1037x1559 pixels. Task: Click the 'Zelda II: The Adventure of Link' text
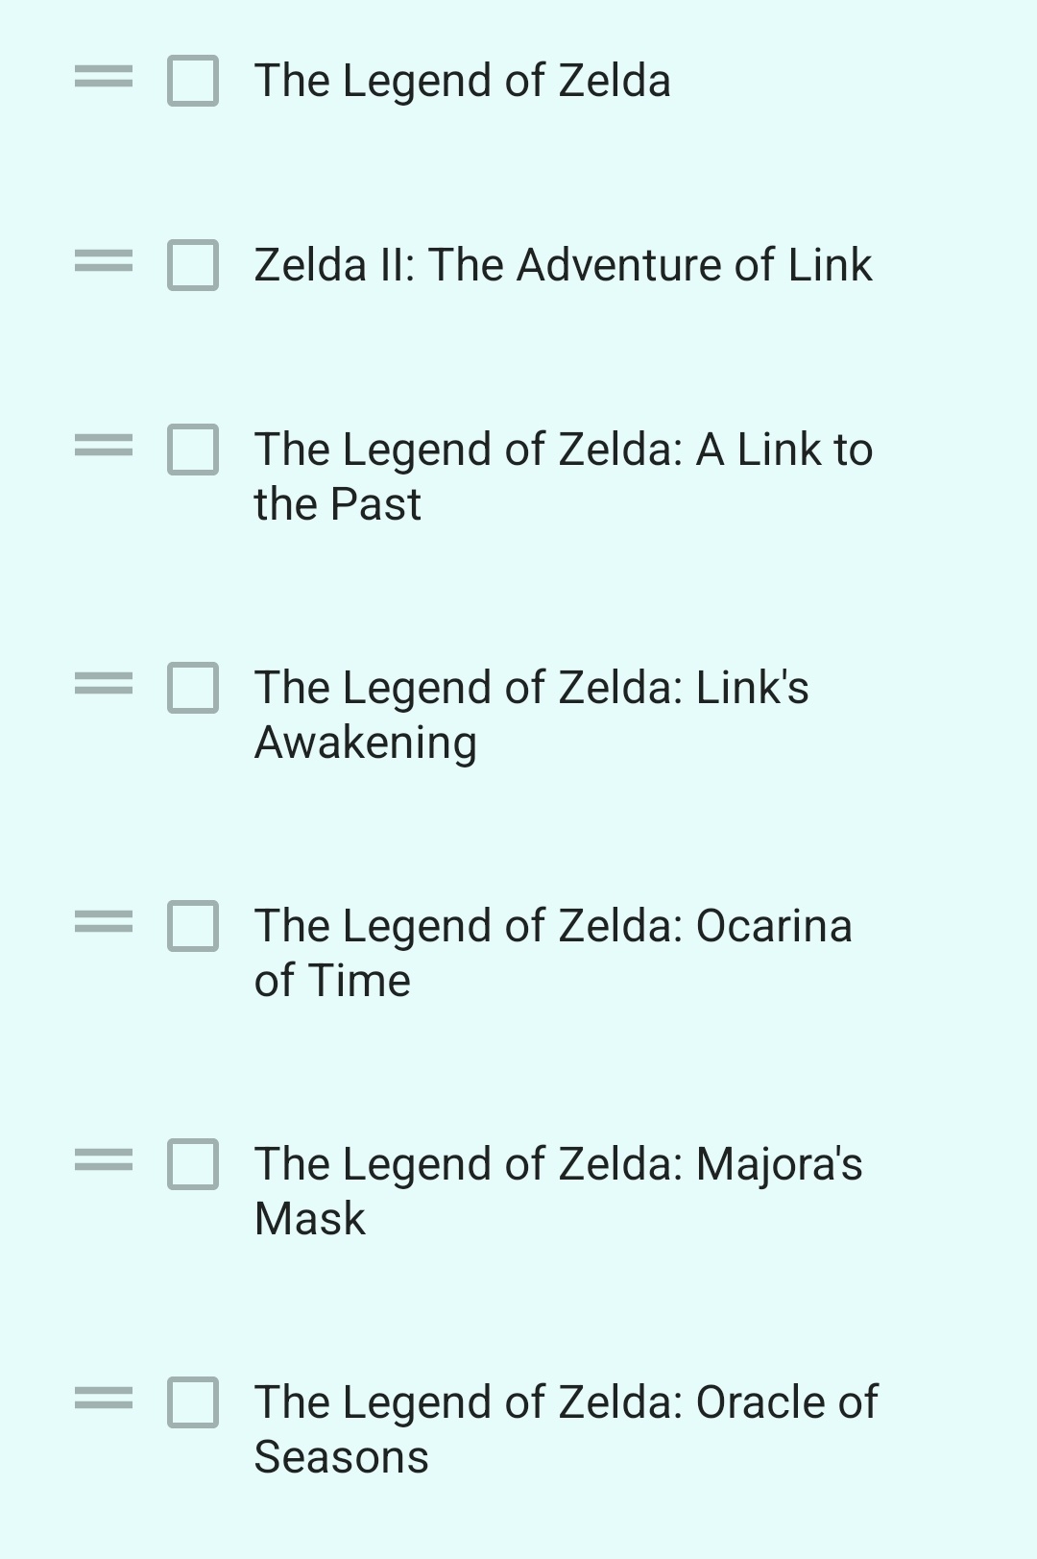pos(563,265)
